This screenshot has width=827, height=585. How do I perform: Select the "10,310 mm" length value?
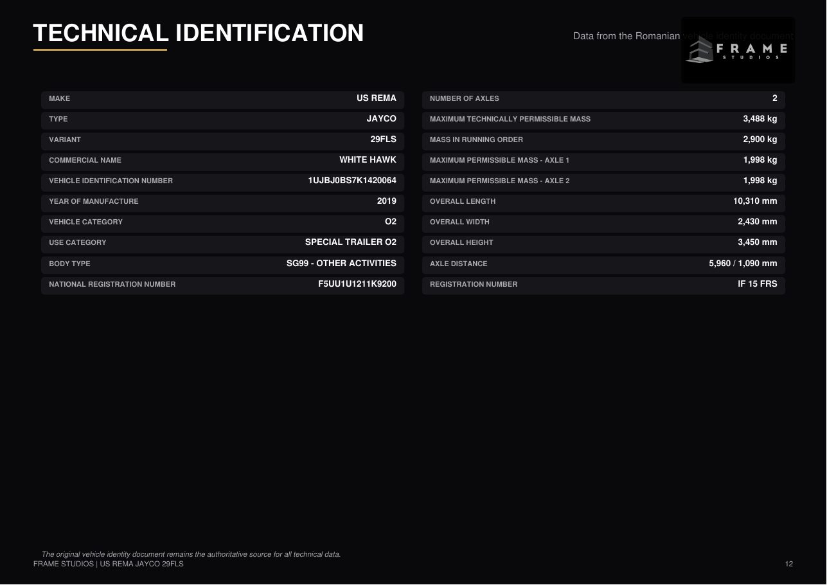click(755, 201)
